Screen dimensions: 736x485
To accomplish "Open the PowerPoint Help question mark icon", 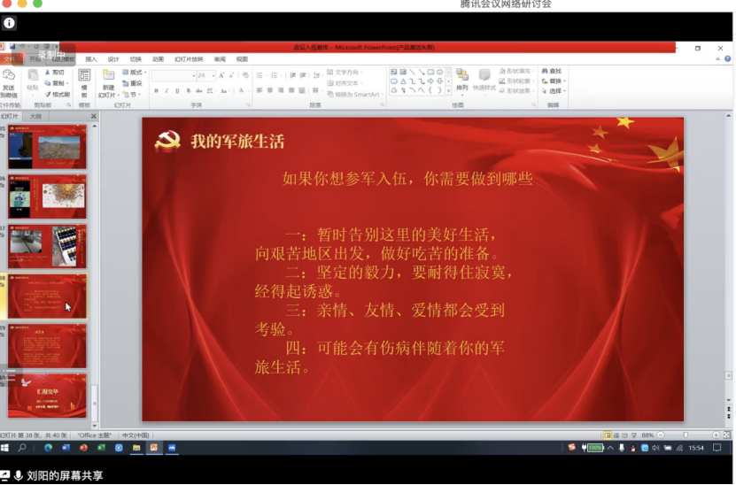I will point(727,59).
